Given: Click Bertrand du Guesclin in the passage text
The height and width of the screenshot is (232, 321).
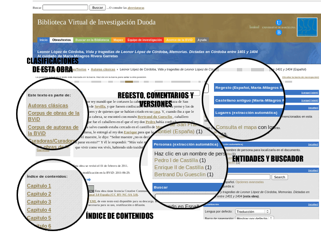Looking at the screenshot, I should tap(155, 117).
